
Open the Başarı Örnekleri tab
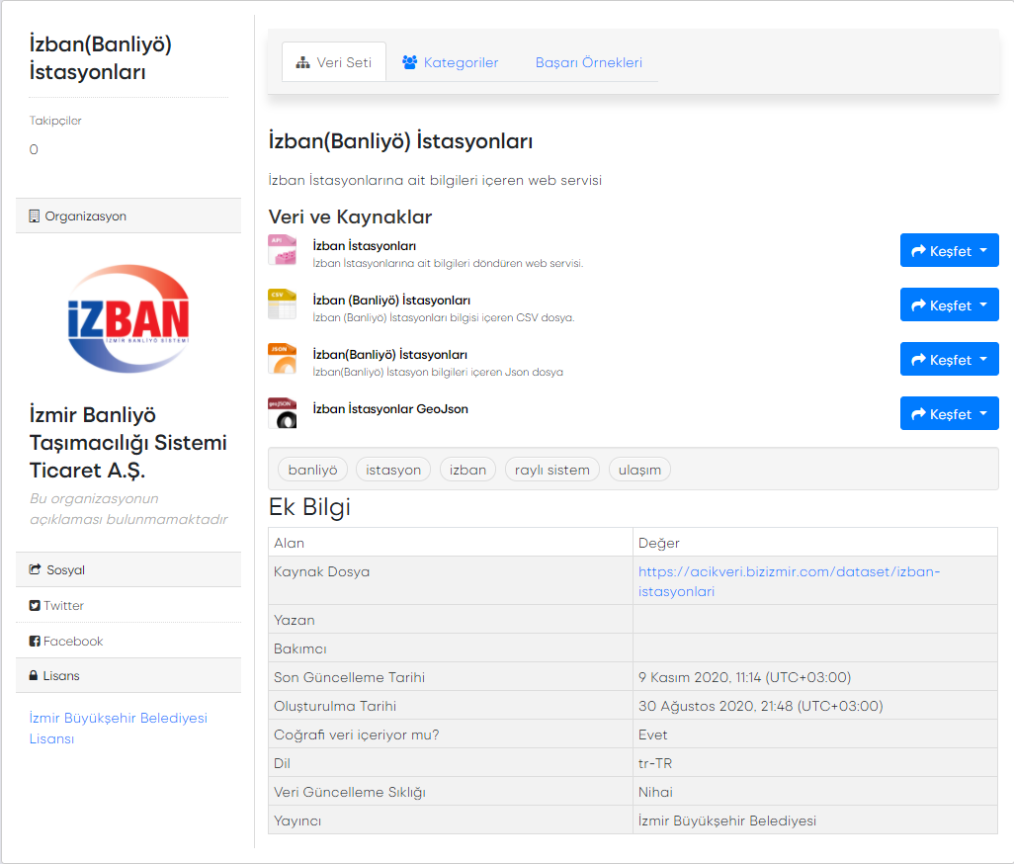point(588,62)
